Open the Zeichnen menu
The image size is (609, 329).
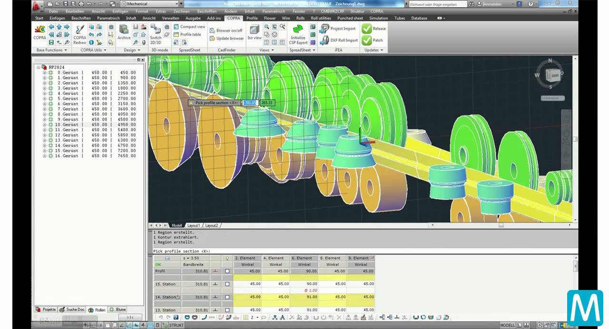[x=181, y=11]
